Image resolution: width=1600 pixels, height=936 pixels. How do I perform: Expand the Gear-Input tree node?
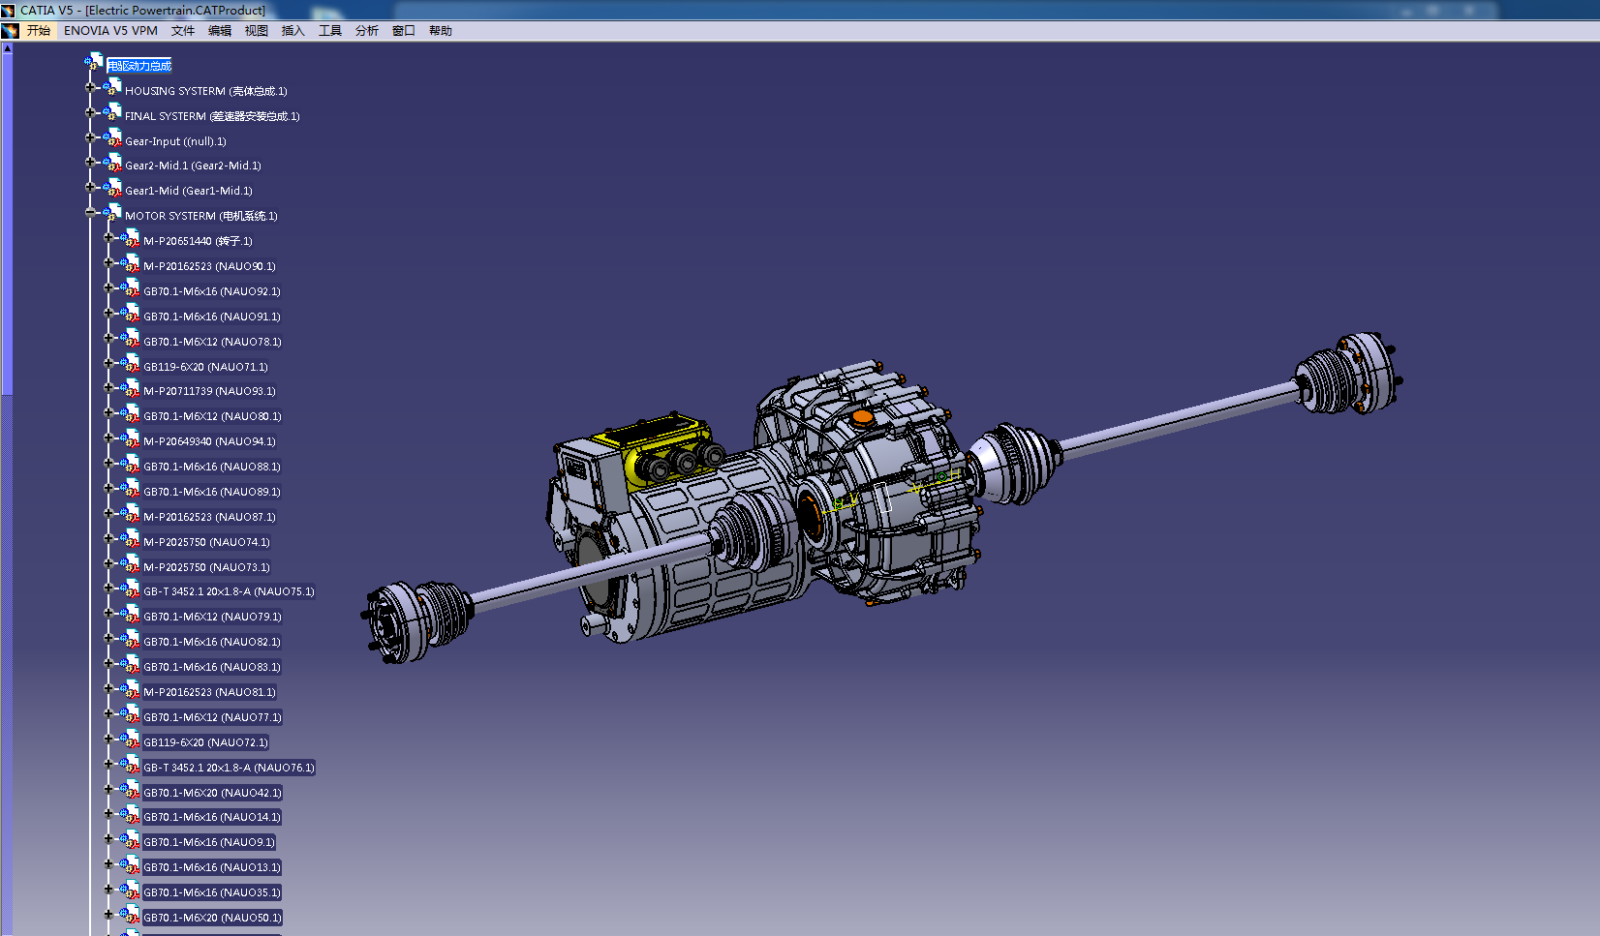pos(90,137)
